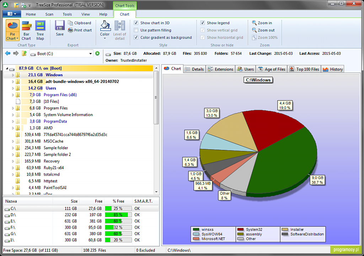Screen dimensions: 364x256
Task: Switch to the Extensions tab
Action: coord(220,69)
